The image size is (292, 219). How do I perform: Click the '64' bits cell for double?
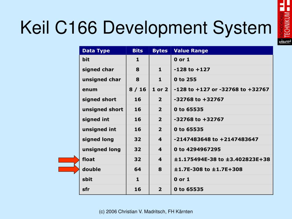(x=138, y=169)
